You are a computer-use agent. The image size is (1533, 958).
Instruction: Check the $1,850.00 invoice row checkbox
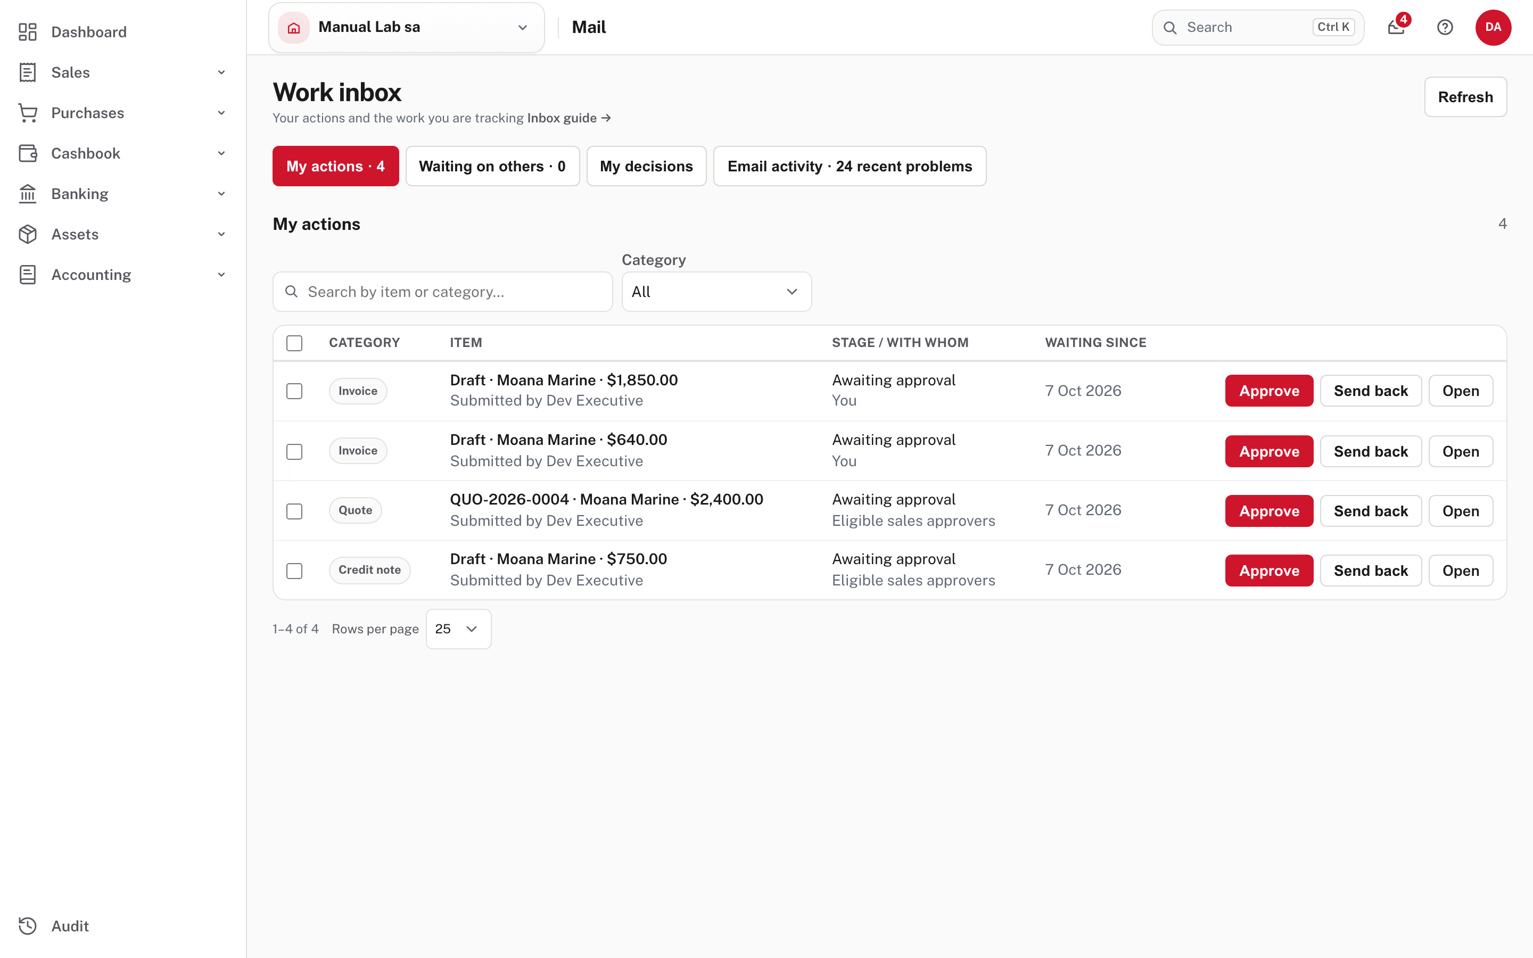coord(294,391)
